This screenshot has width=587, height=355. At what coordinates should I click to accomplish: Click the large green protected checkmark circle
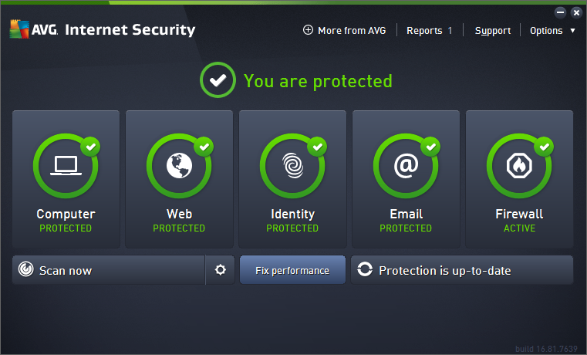pos(217,80)
